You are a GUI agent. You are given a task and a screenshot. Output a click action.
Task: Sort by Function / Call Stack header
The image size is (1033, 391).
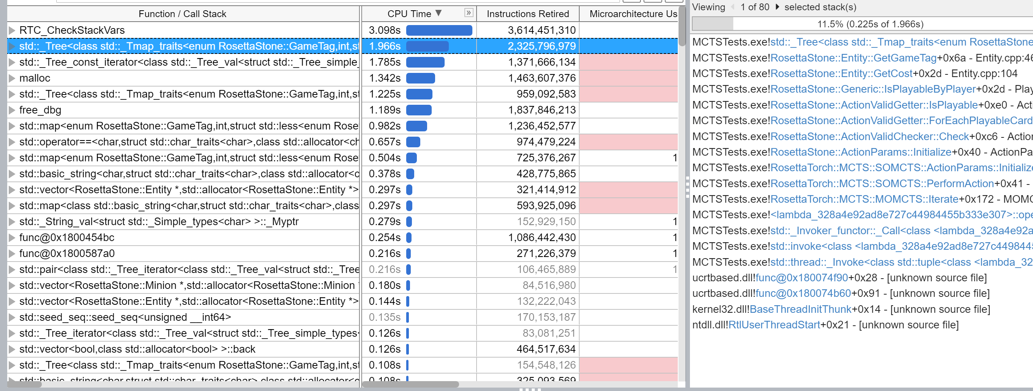[183, 14]
